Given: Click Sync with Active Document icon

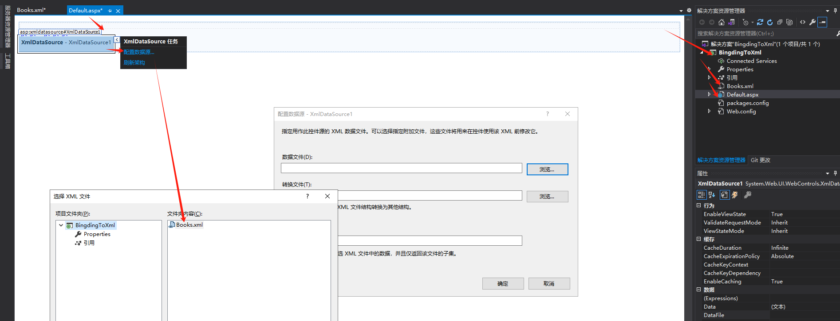Looking at the screenshot, I should point(760,22).
